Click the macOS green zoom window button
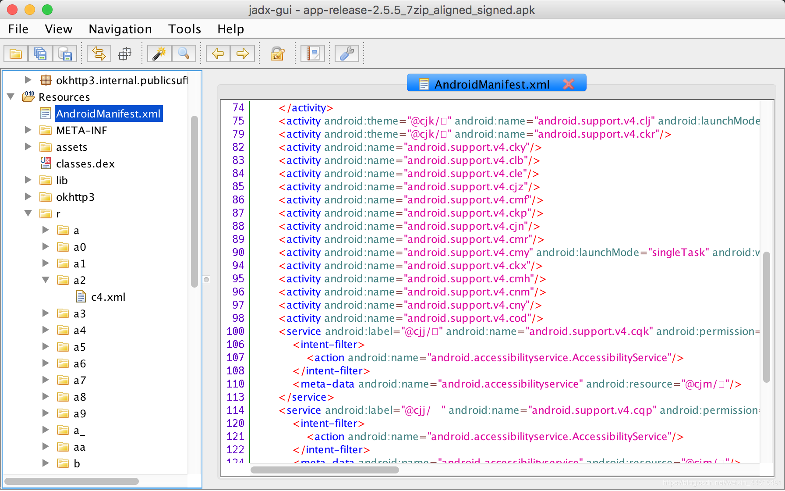The image size is (785, 491). (x=47, y=10)
